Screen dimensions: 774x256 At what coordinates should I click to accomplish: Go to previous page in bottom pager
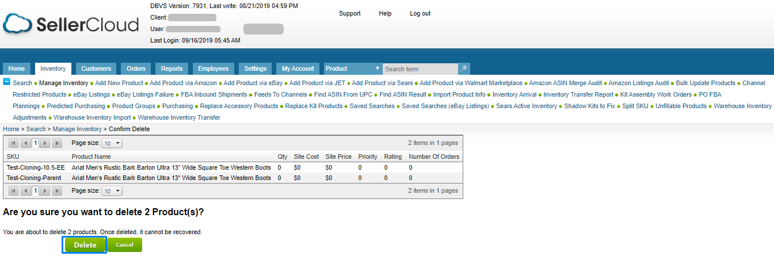coord(25,190)
